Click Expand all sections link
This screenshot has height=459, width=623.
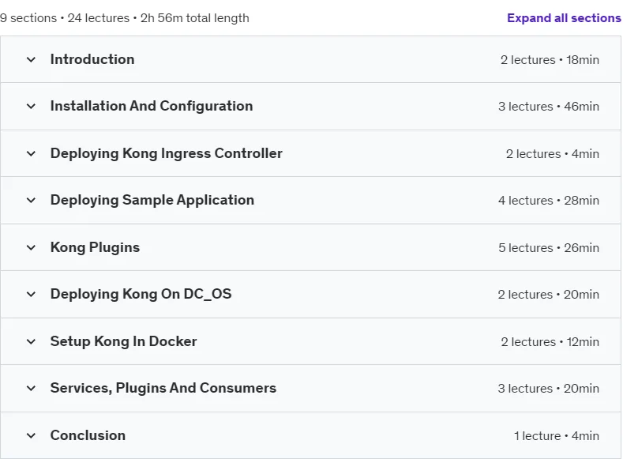coord(564,18)
